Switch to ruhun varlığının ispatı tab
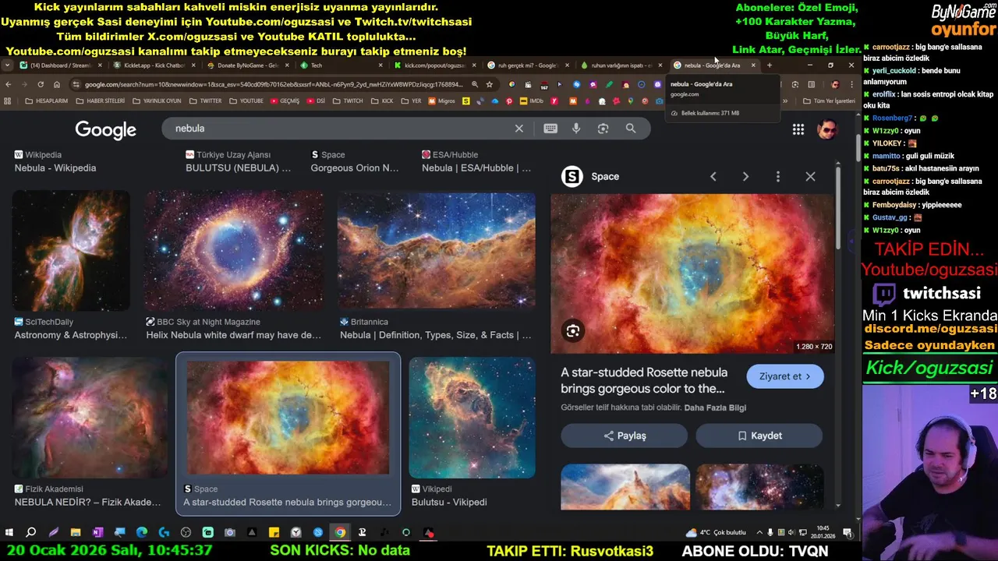Screen dimensions: 998x561 [621, 65]
